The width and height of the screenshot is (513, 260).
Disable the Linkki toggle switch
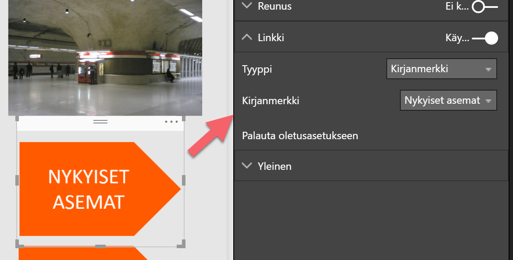485,38
